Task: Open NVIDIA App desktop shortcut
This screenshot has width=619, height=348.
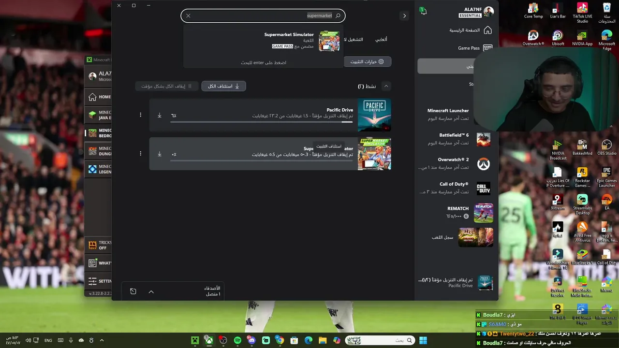Action: (x=582, y=38)
